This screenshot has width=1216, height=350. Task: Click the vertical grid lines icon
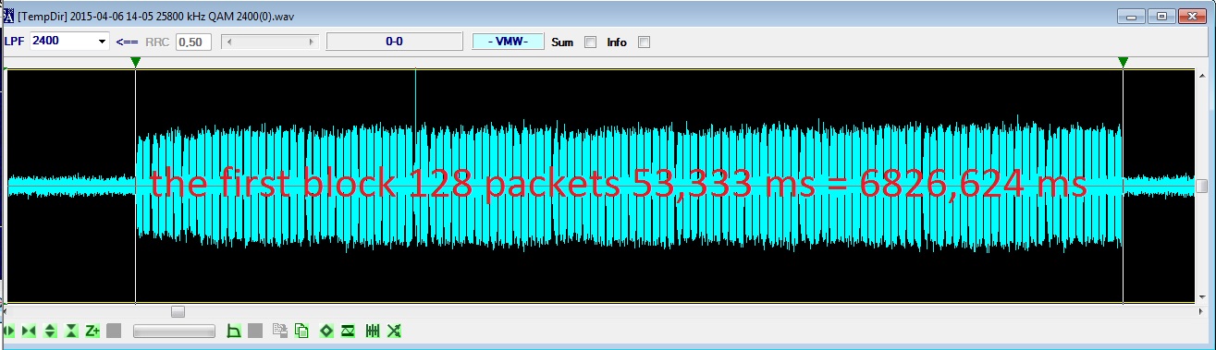point(373,331)
